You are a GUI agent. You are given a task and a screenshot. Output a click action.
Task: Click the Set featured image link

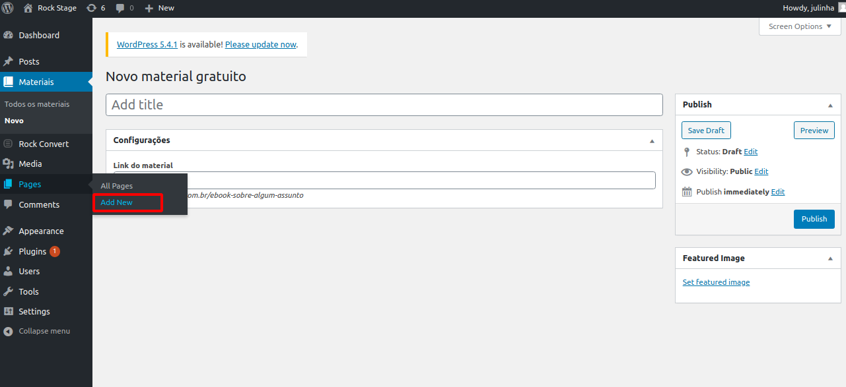pyautogui.click(x=717, y=282)
